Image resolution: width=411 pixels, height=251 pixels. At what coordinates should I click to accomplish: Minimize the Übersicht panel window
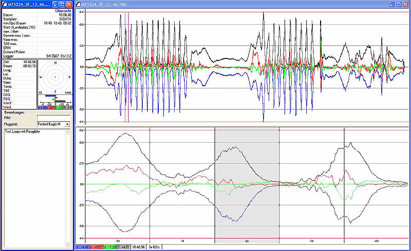click(x=55, y=4)
